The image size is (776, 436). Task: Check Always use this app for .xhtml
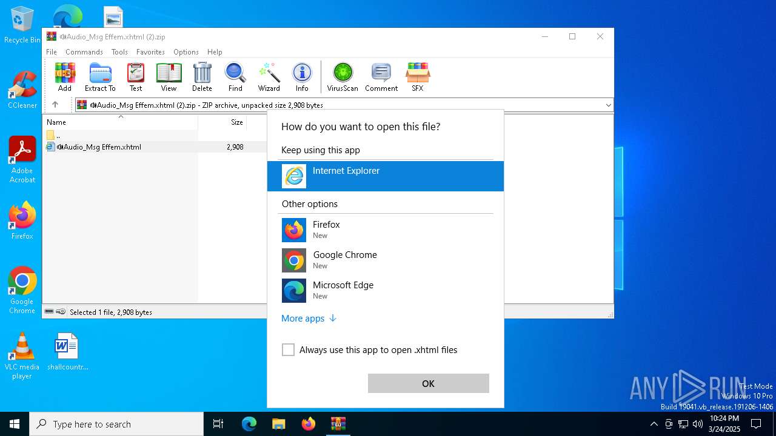[289, 350]
